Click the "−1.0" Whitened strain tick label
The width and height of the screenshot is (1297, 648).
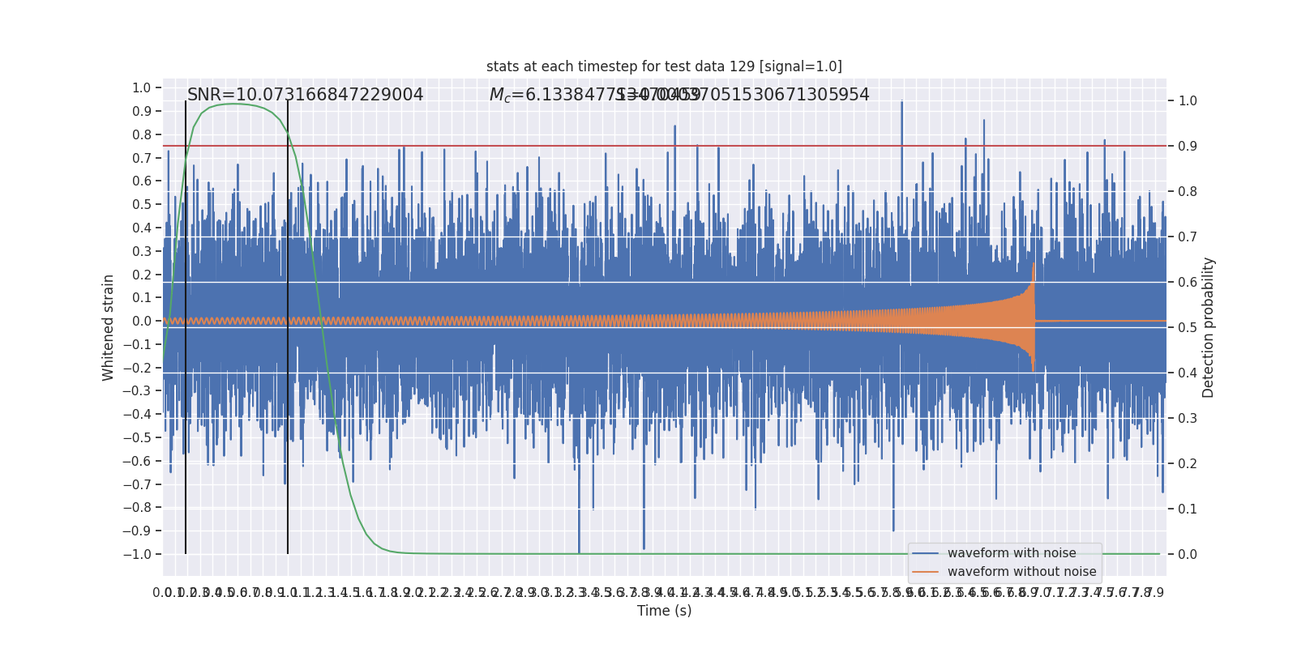137,554
